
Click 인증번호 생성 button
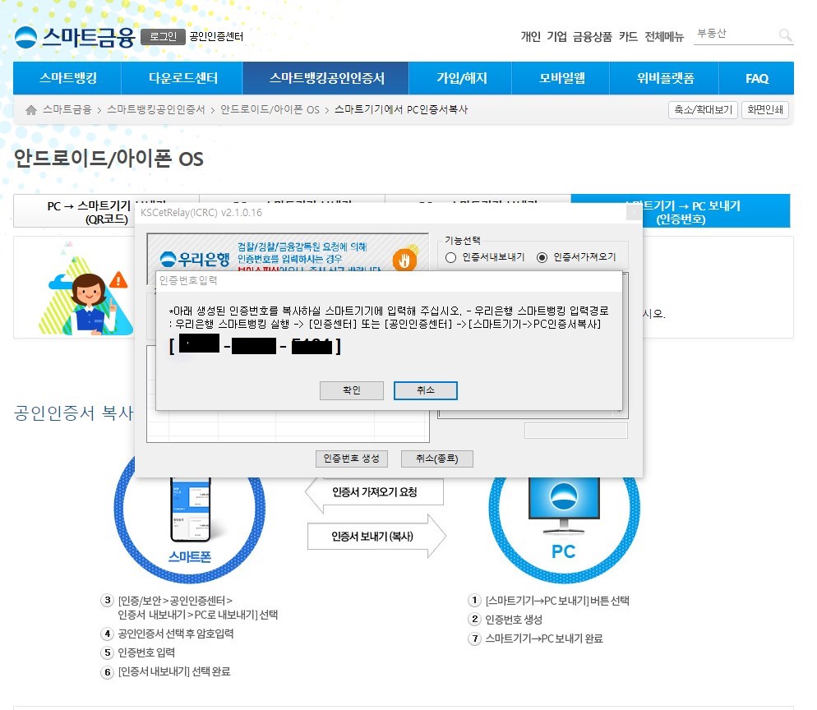352,459
